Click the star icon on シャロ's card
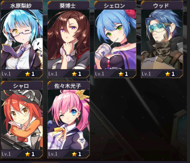 [x=28, y=154]
